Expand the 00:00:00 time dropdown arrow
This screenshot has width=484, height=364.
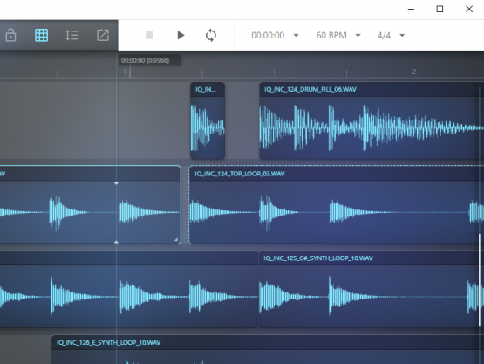pyautogui.click(x=296, y=35)
